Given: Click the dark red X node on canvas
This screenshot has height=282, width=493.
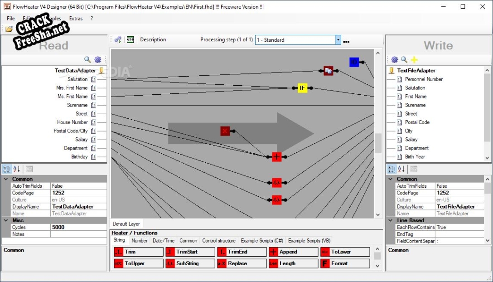Looking at the screenshot, I should click(225, 131).
